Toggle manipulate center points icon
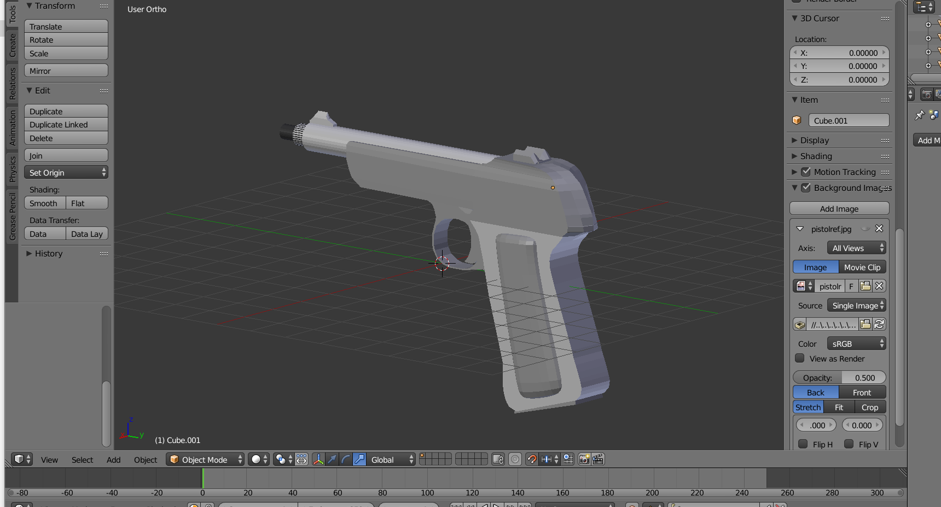Image resolution: width=941 pixels, height=507 pixels. pyautogui.click(x=302, y=459)
